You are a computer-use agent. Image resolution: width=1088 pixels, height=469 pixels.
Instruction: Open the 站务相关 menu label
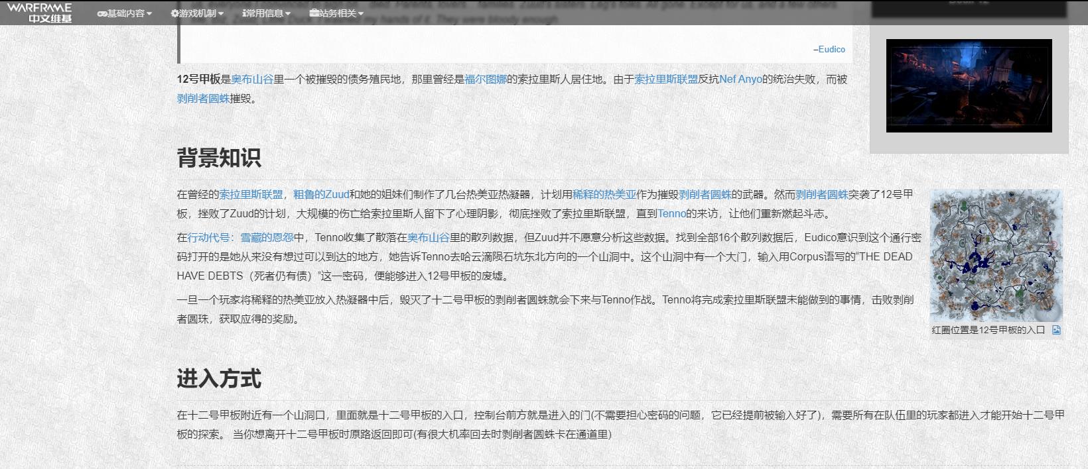[x=338, y=13]
